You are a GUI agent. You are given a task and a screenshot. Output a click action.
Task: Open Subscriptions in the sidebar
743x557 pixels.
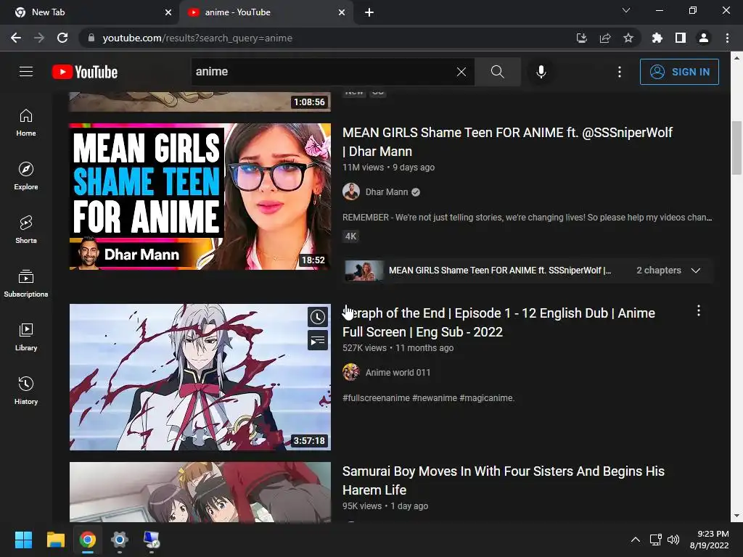pyautogui.click(x=26, y=284)
